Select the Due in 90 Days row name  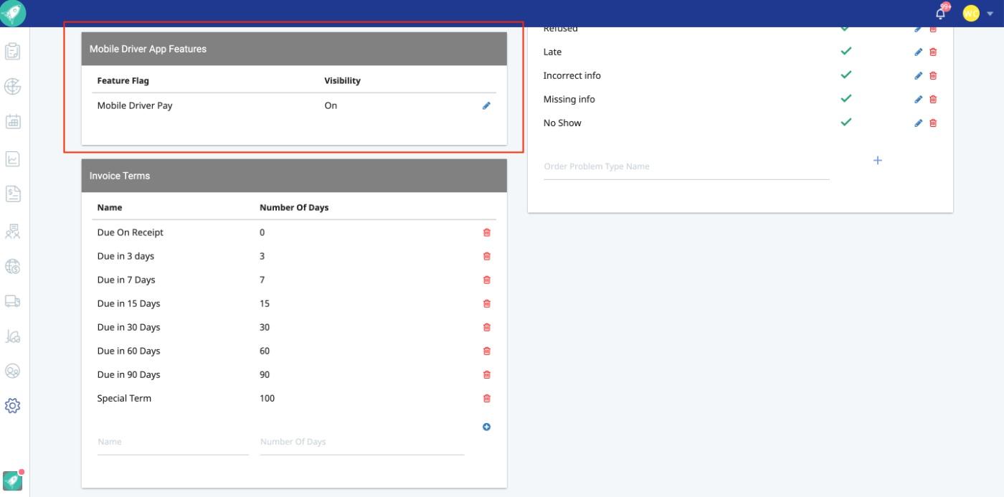click(x=128, y=374)
